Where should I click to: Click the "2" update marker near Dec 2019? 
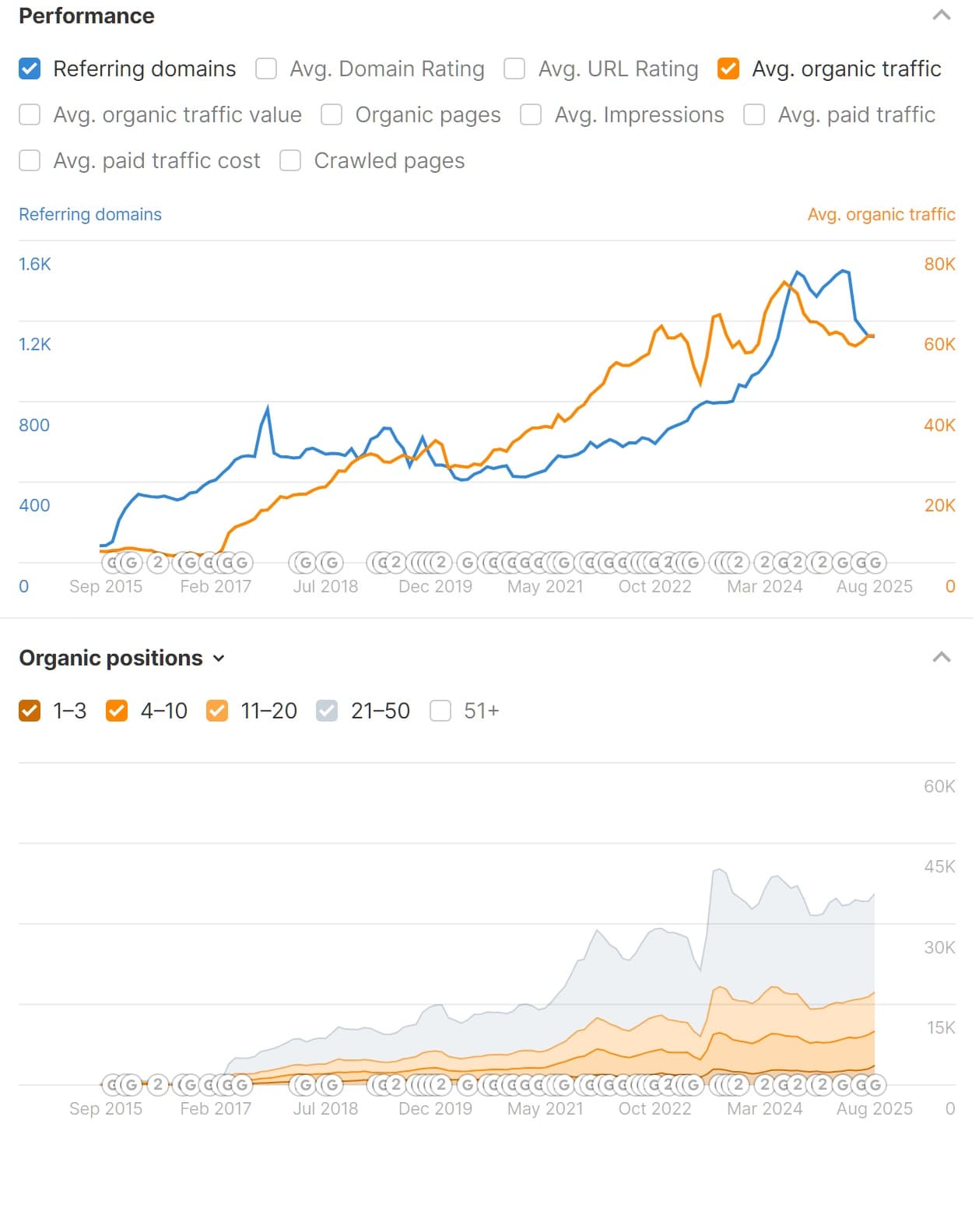tap(440, 562)
